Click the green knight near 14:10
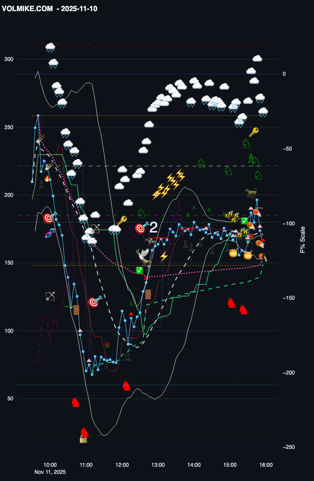Viewport: 314px width, 481px height. [x=201, y=163]
